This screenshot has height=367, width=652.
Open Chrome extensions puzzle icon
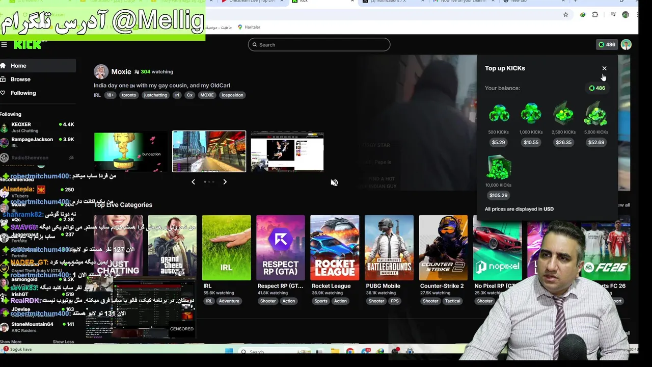(595, 15)
